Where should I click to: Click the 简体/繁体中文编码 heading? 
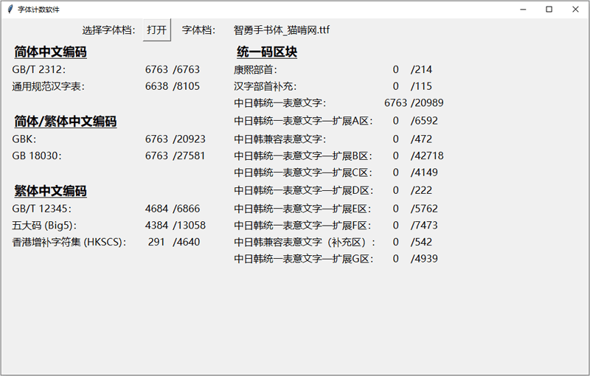pyautogui.click(x=65, y=122)
